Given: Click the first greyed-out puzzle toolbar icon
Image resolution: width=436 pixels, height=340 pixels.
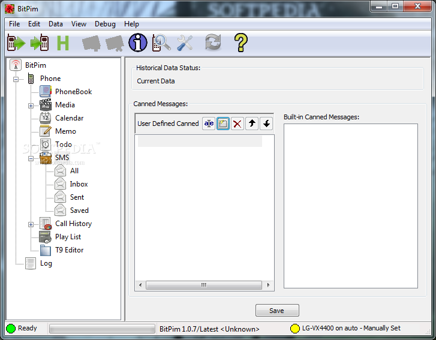Looking at the screenshot, I should point(91,43).
